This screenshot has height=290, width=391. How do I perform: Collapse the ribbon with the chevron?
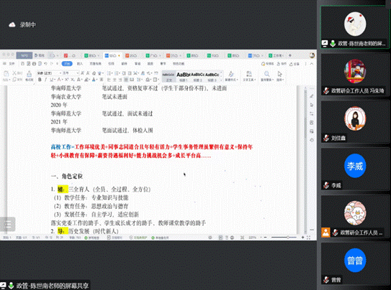pos(312,64)
